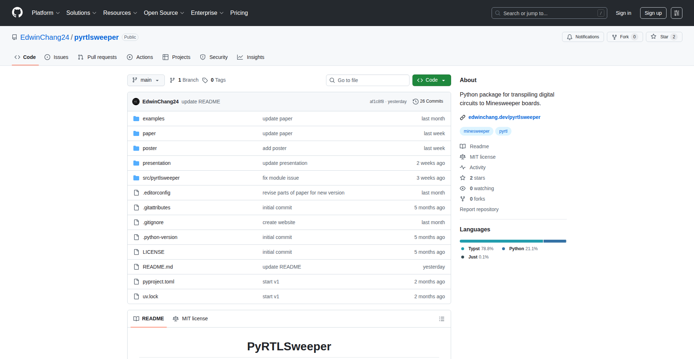Open the edwinchang.dev/pyrtlsweeper link
The height and width of the screenshot is (359, 694).
504,117
